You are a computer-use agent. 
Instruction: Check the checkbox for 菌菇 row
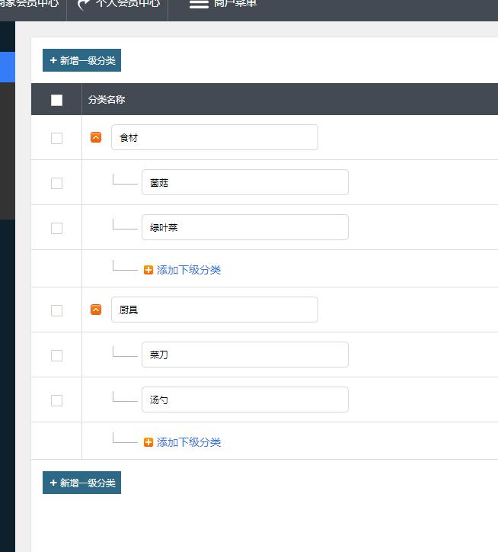[x=56, y=183]
